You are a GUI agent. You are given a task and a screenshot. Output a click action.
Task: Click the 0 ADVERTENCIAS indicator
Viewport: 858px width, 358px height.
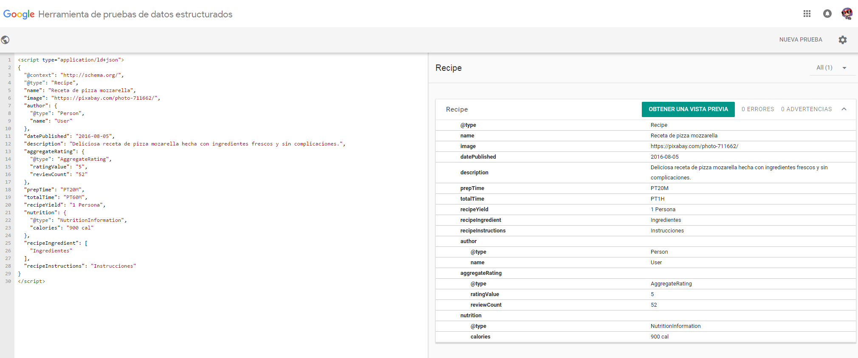(806, 109)
